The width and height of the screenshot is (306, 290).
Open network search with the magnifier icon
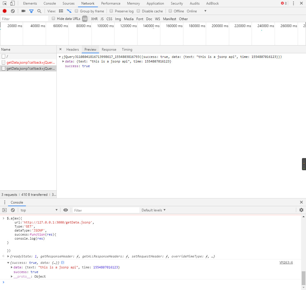coord(39,11)
